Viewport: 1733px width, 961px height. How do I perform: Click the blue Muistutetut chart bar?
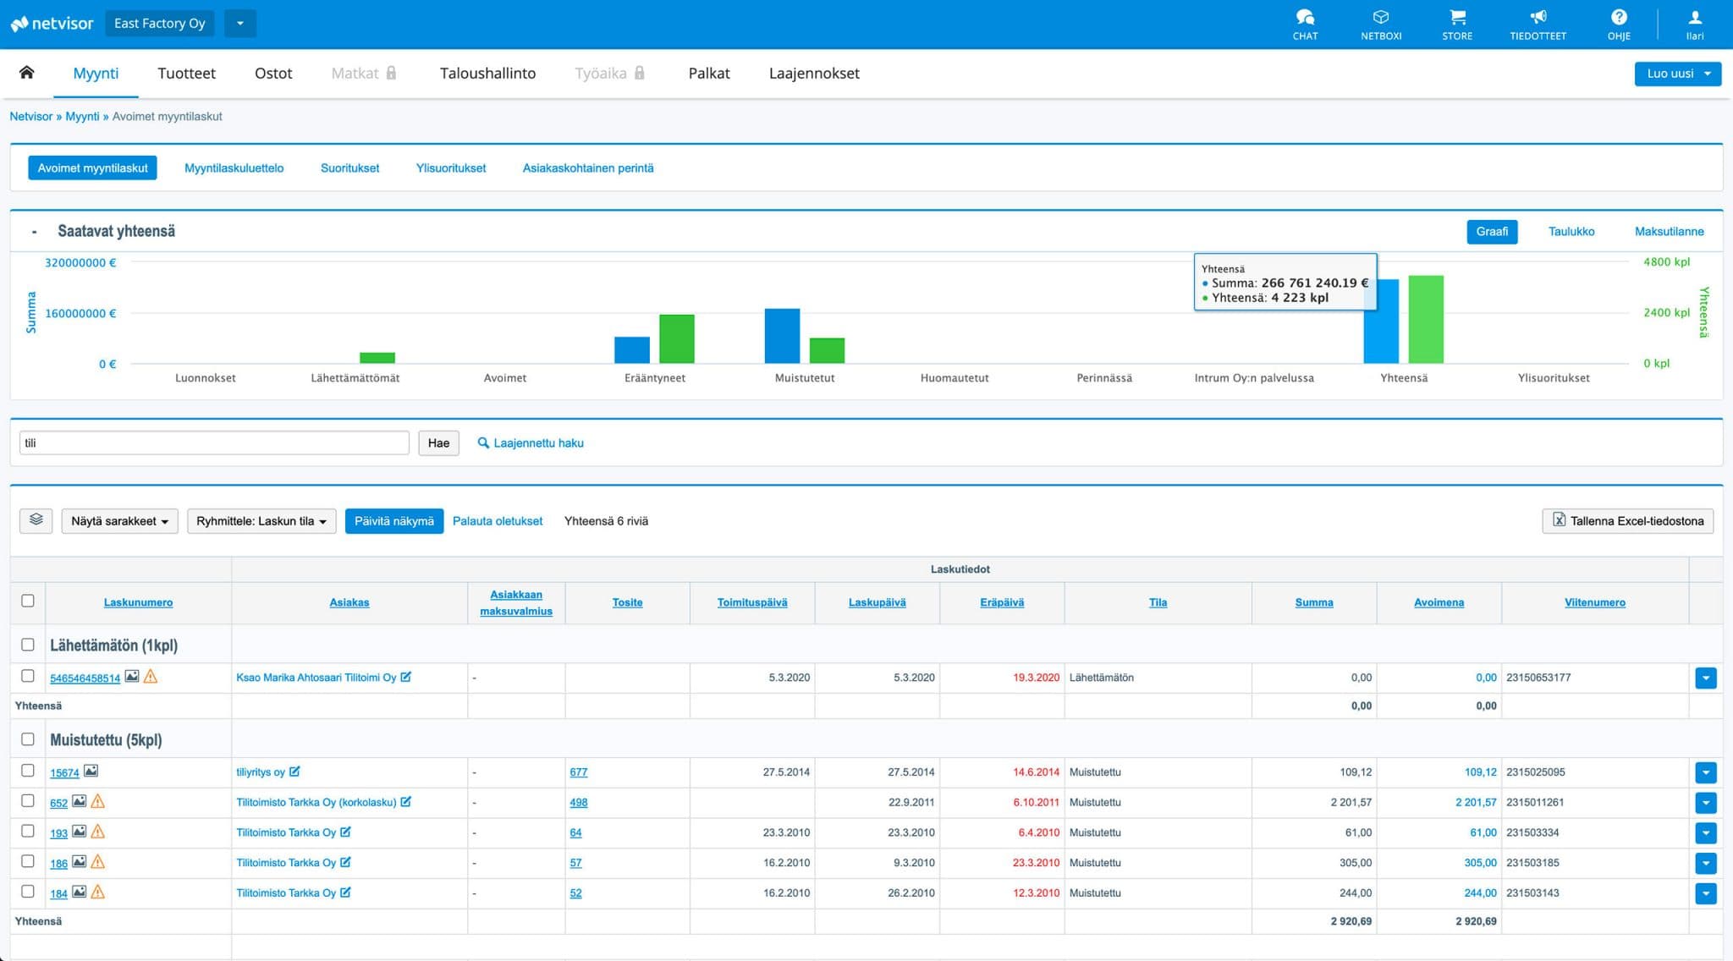coord(782,337)
